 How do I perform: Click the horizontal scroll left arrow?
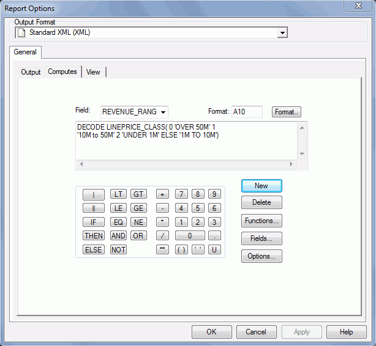tap(81, 164)
